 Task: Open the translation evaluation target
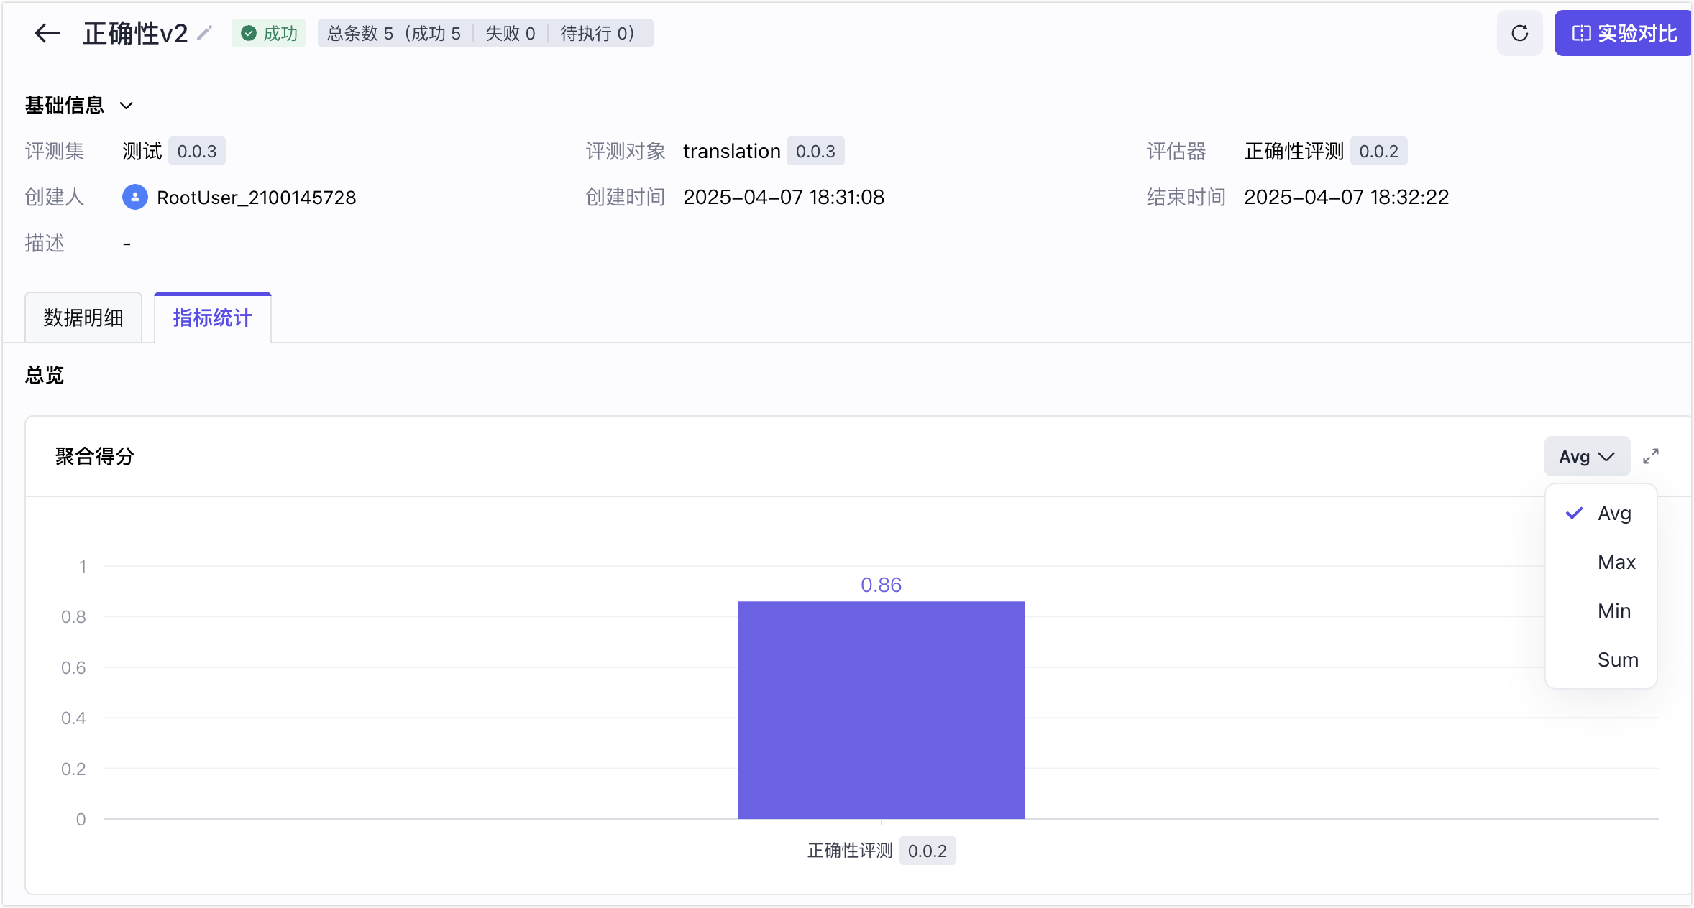click(731, 151)
